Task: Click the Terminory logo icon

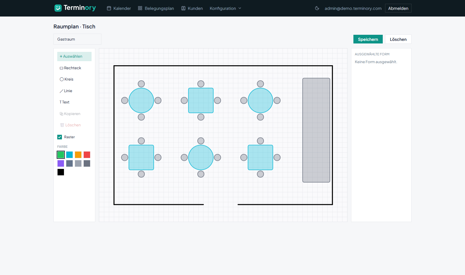Action: pos(58,8)
